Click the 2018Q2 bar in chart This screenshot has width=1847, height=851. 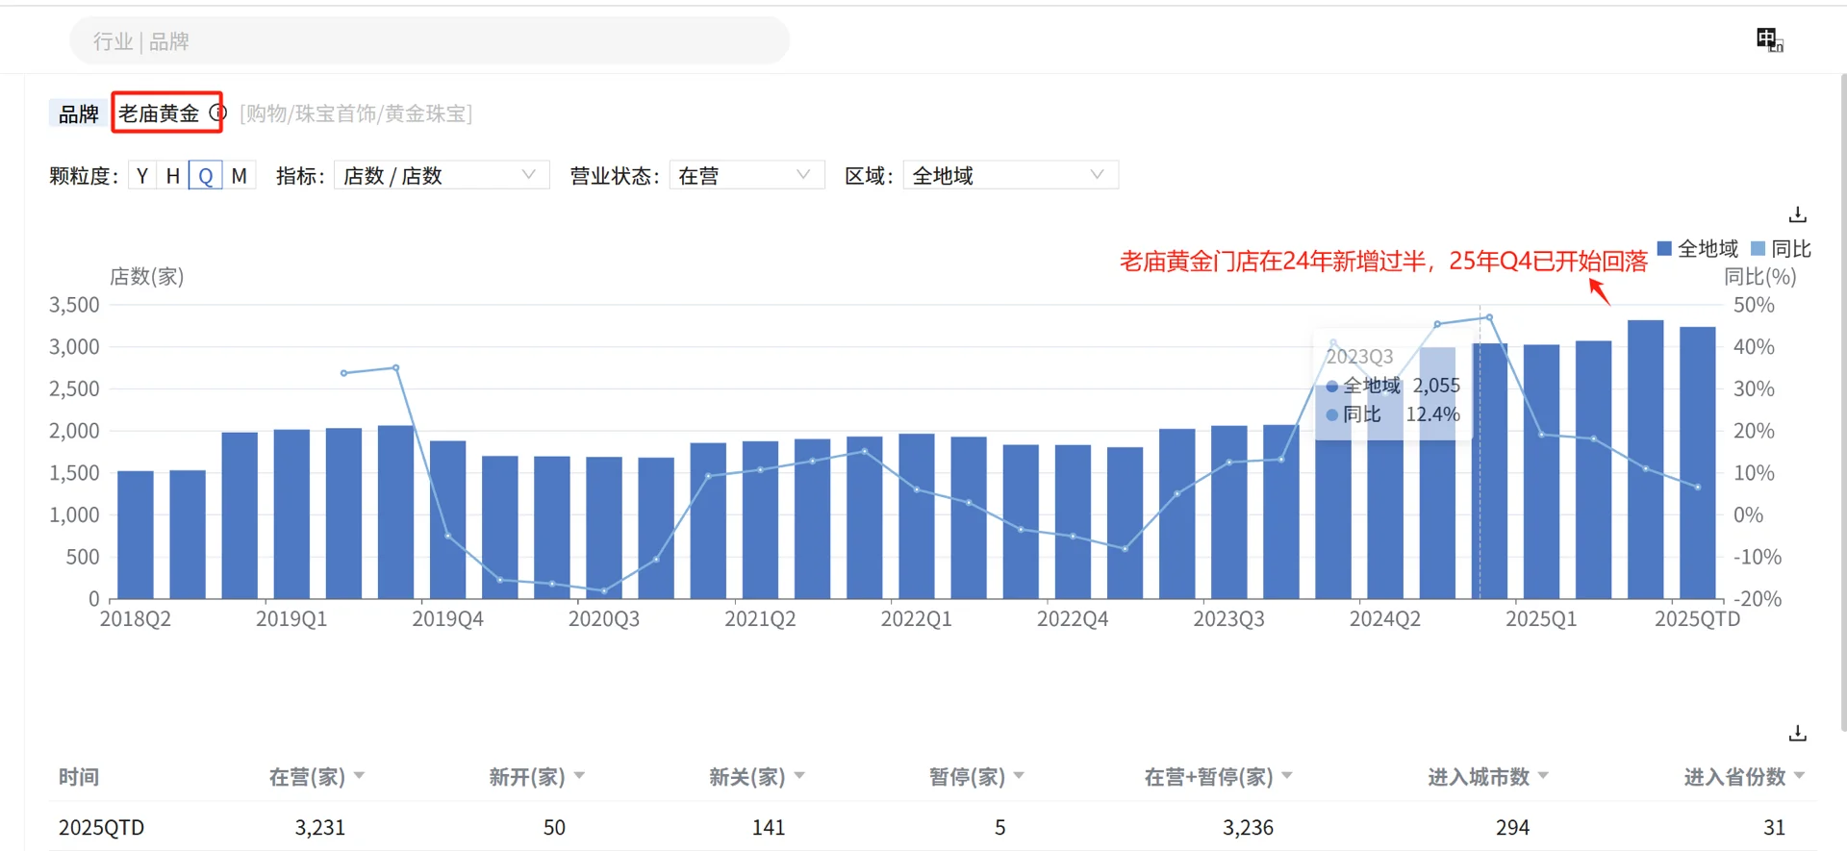(136, 535)
